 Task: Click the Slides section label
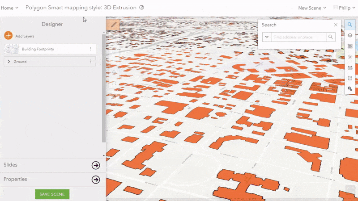(x=10, y=165)
